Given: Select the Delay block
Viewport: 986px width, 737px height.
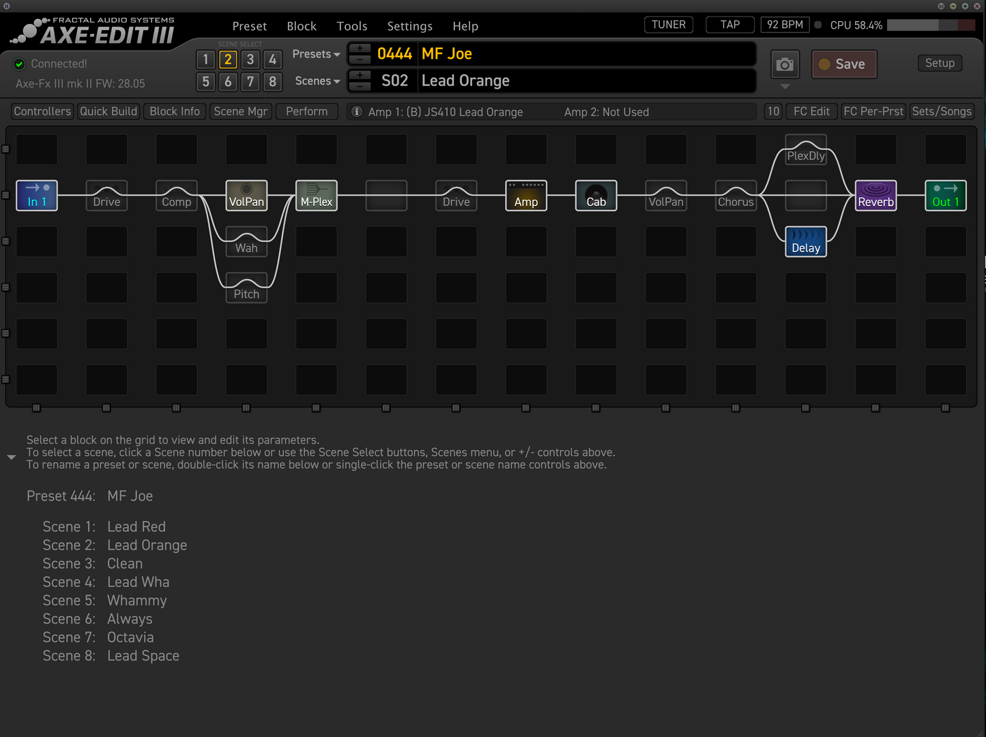Looking at the screenshot, I should [x=806, y=242].
